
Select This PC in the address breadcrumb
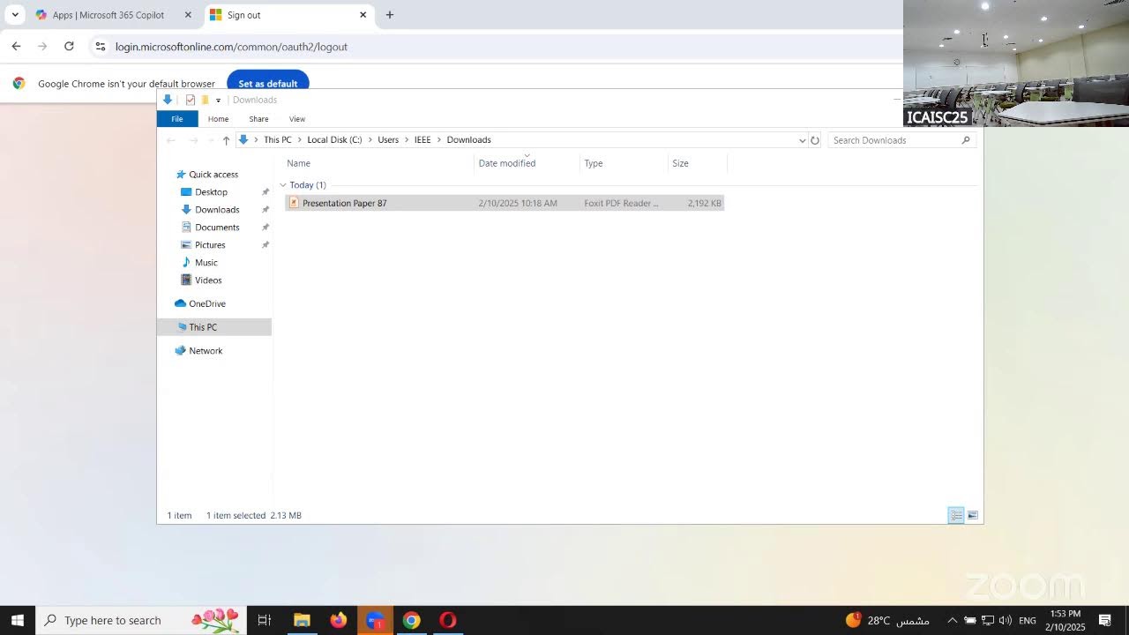click(x=277, y=140)
